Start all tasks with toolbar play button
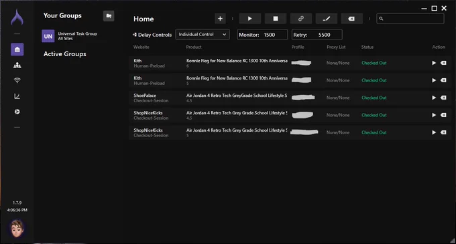The height and width of the screenshot is (244, 456). click(250, 19)
